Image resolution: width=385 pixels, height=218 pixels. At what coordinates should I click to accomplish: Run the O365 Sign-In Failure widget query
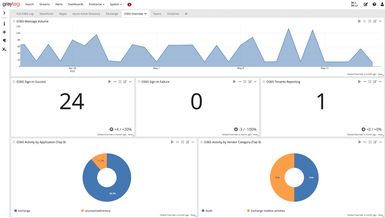tap(234, 82)
